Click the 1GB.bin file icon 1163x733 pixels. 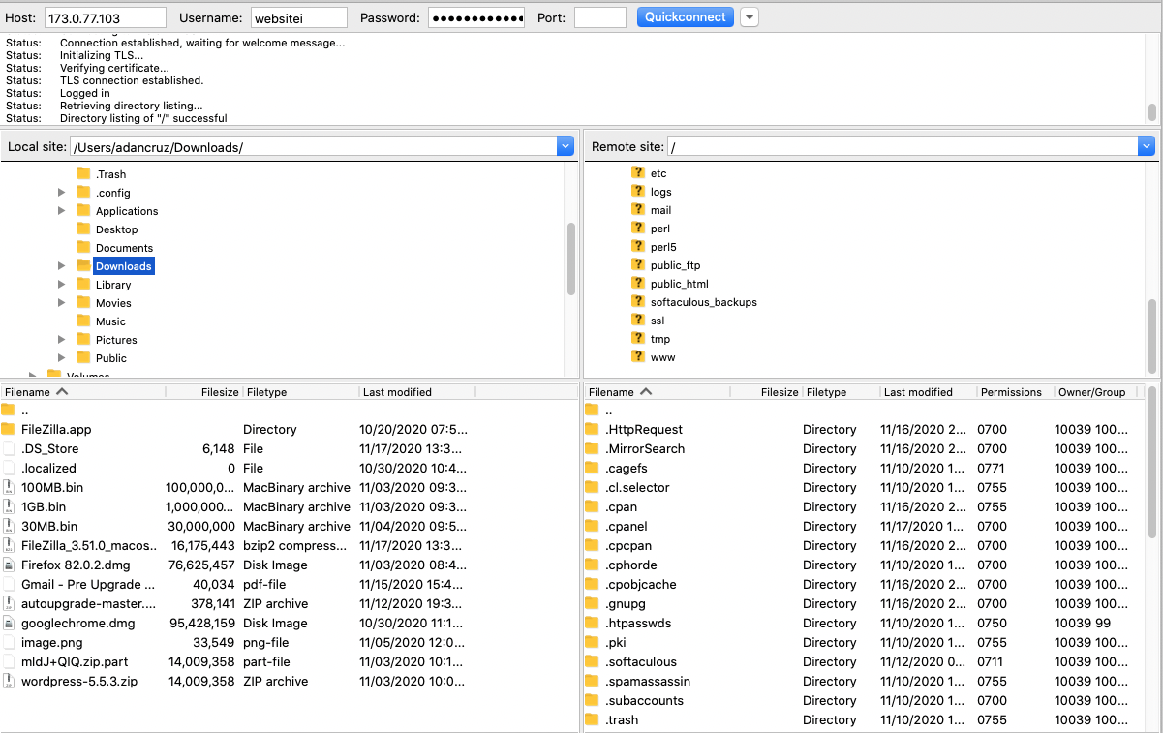(x=9, y=507)
